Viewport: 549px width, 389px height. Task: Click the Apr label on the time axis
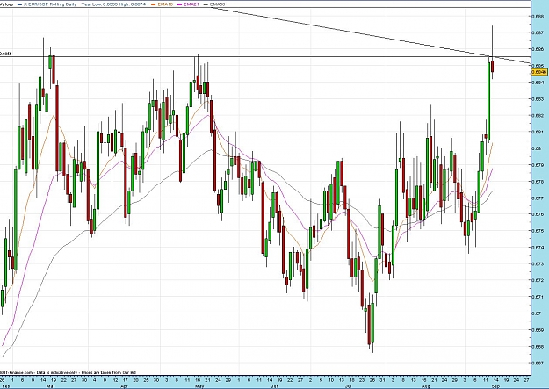pos(124,386)
